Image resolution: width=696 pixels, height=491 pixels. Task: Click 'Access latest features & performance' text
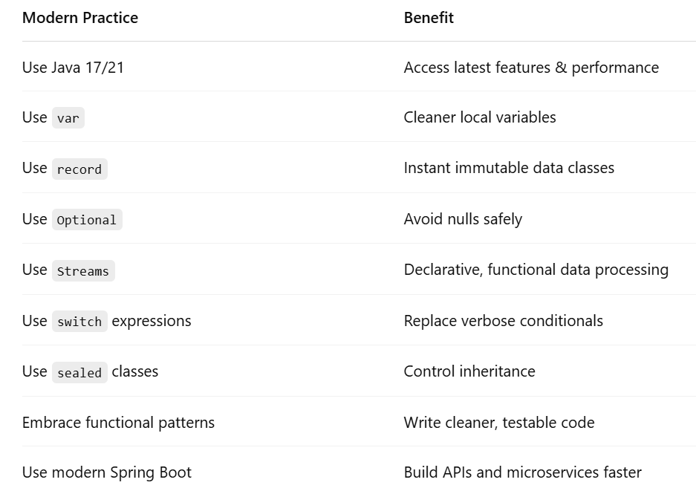point(531,68)
